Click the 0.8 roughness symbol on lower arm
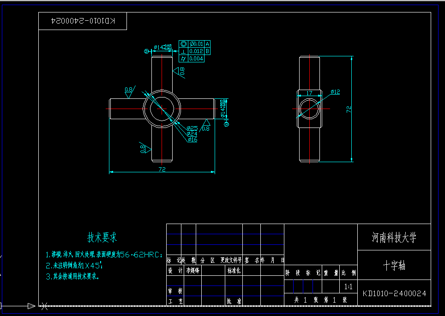Image resolution: width=445 pixels, height=316 pixels. (145, 148)
